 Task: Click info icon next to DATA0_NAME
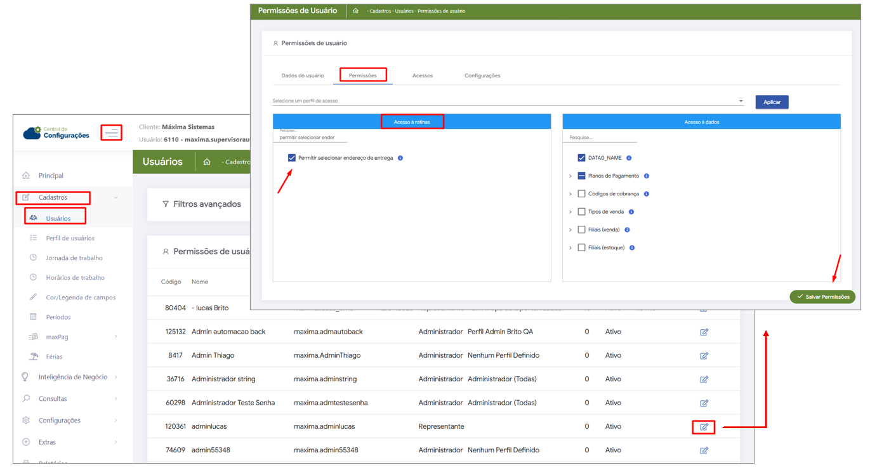629,158
